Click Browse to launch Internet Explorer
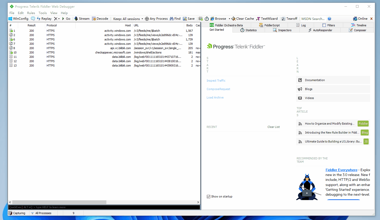Image resolution: width=380 pixels, height=220 pixels. tap(218, 19)
